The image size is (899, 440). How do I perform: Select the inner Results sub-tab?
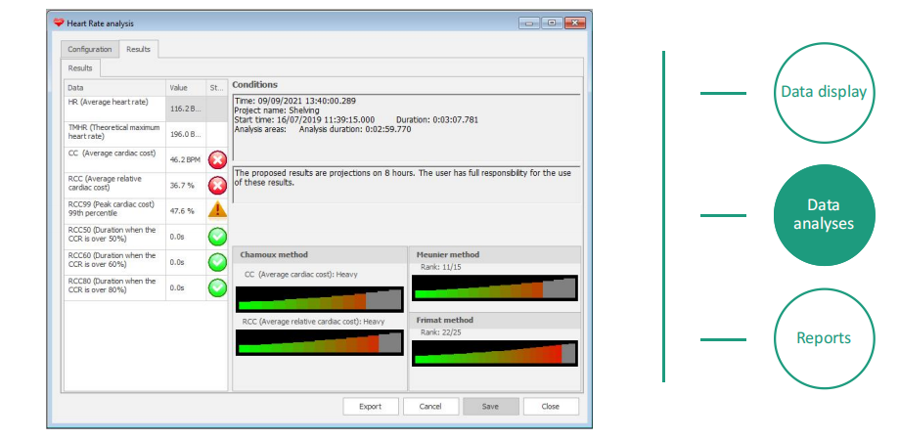pyautogui.click(x=81, y=68)
